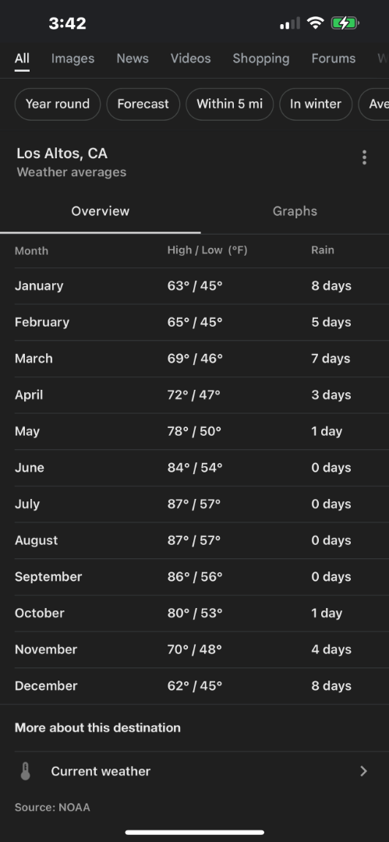Open the three-dot more options menu

point(364,157)
